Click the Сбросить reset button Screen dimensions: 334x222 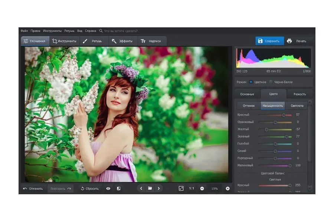click(90, 188)
